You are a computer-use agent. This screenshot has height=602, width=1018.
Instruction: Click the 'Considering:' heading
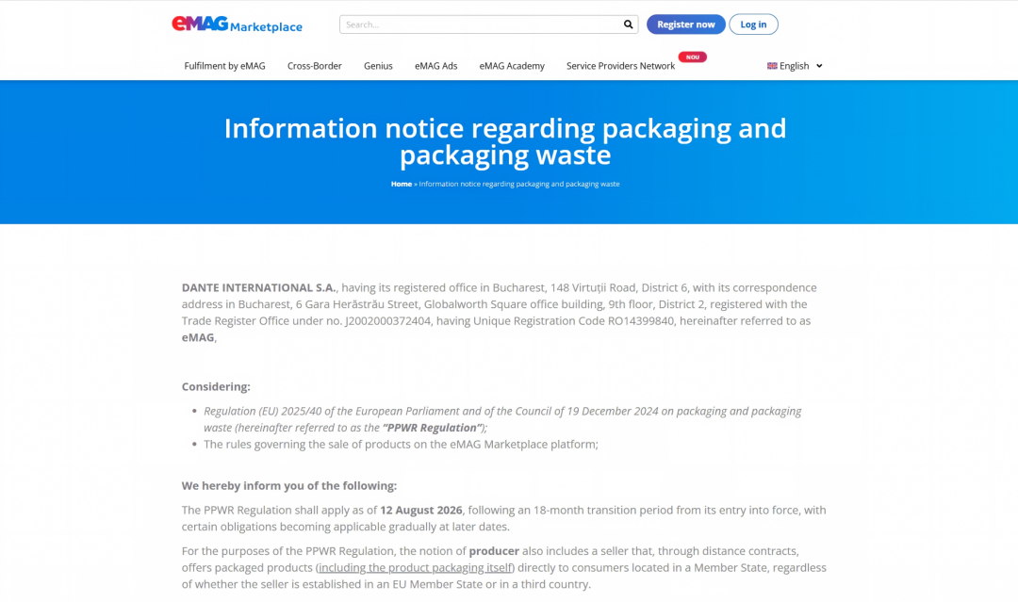click(x=216, y=386)
